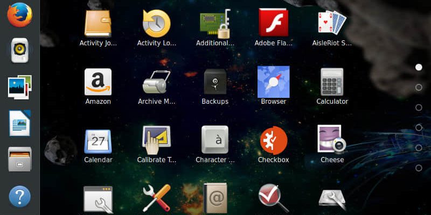Click the "Activity Jo..." label text

(x=98, y=44)
